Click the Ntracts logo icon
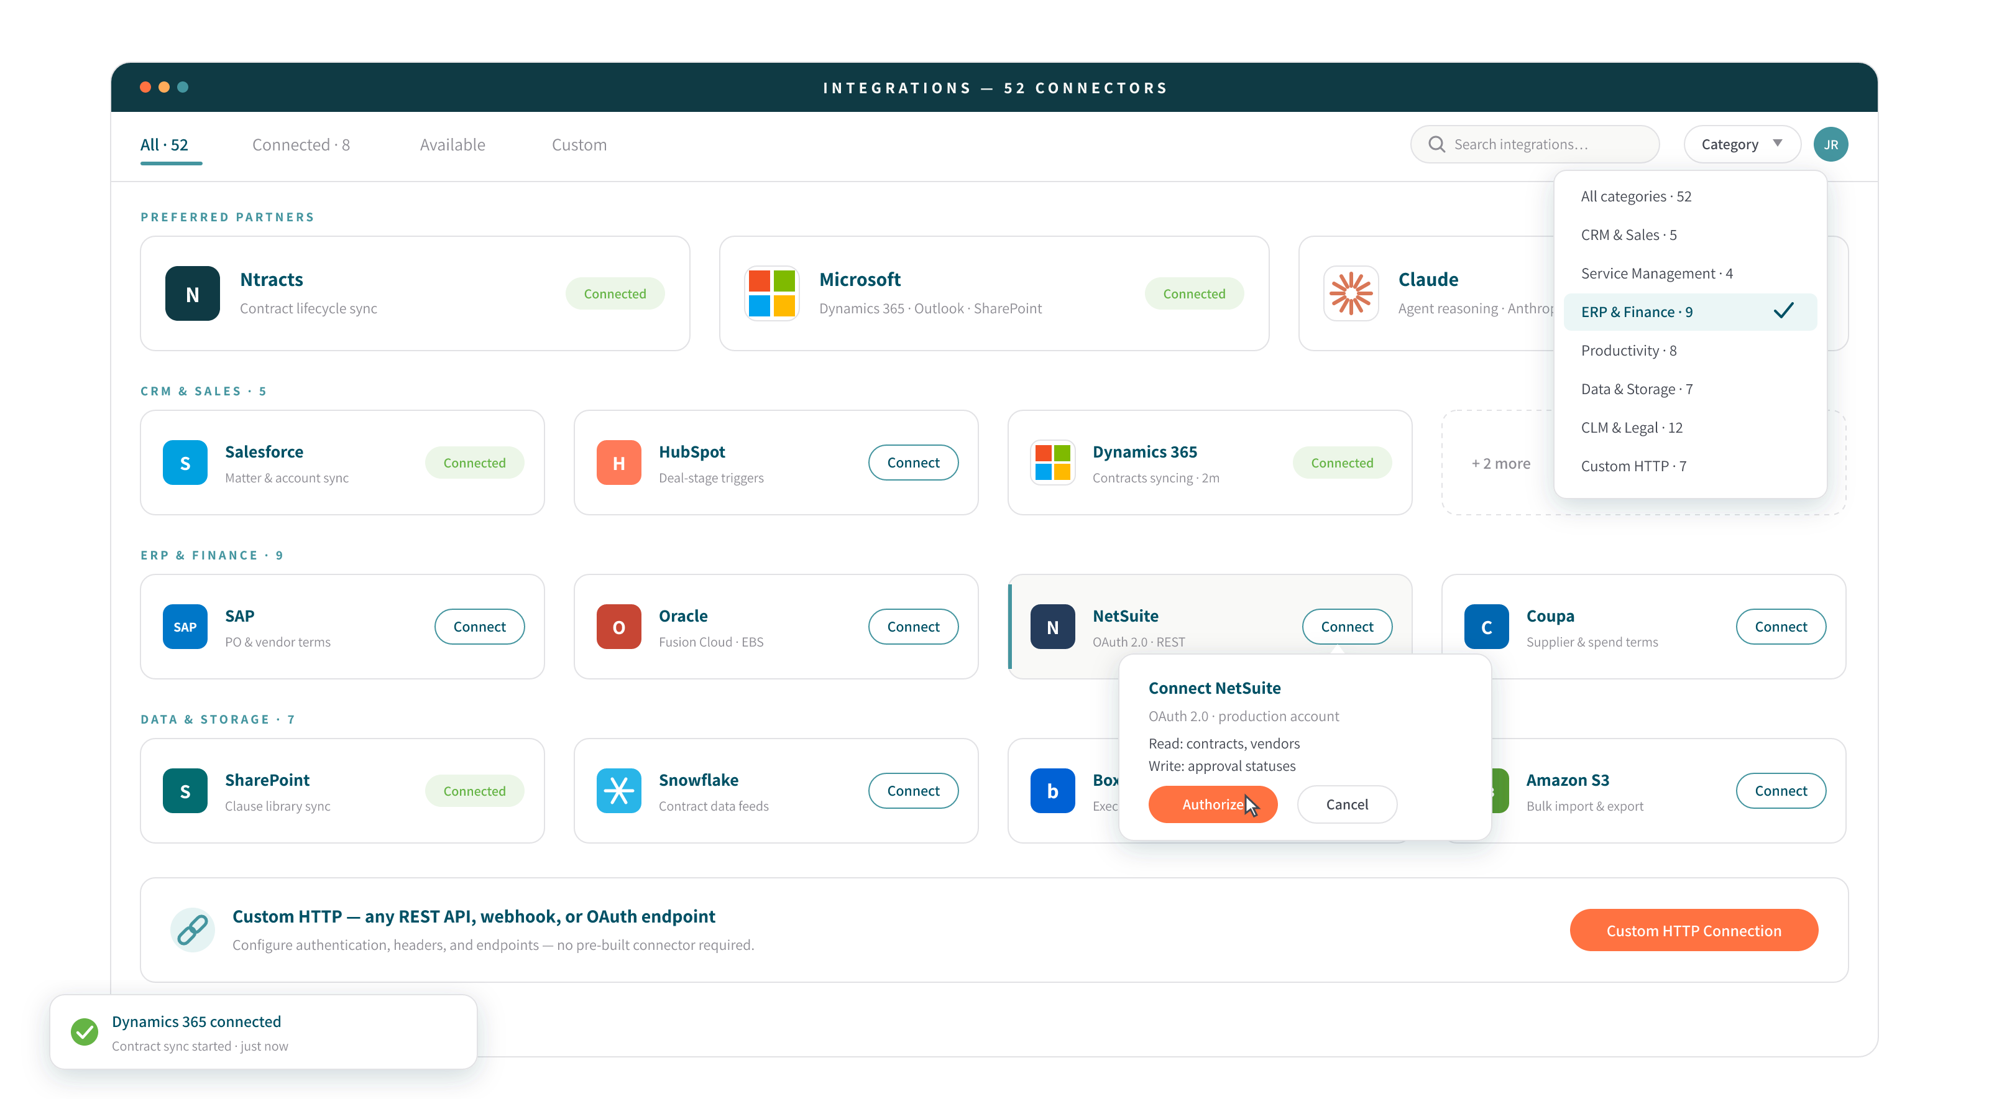The width and height of the screenshot is (1989, 1119). (192, 293)
